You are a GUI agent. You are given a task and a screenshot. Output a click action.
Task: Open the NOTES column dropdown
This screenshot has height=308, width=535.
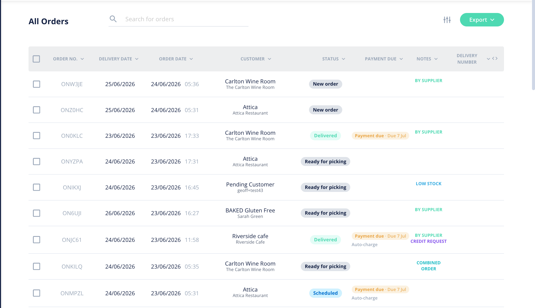427,59
